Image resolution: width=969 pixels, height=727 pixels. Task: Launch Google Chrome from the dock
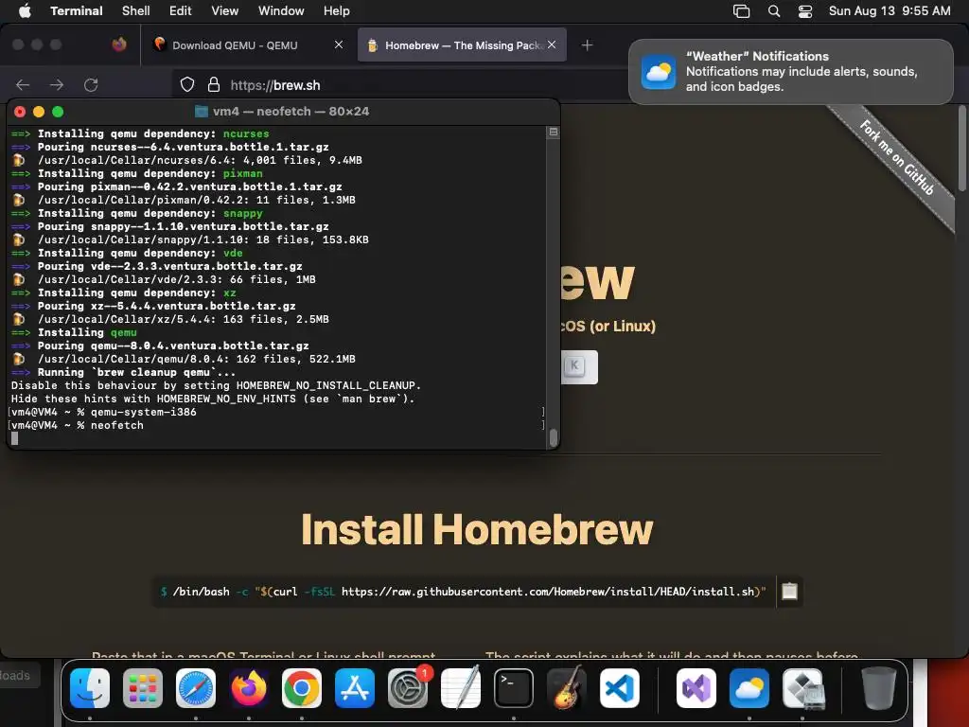pos(302,688)
